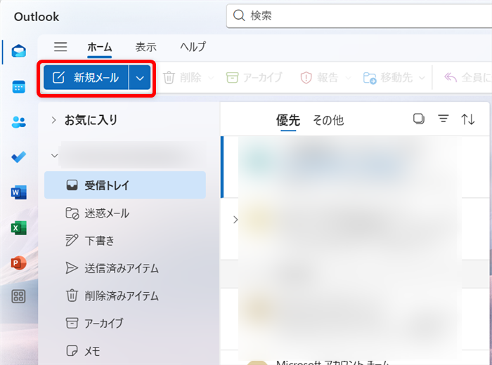Viewport: 492px width, 365px height.
Task: Open the Calendar app icon
Action: click(x=18, y=87)
